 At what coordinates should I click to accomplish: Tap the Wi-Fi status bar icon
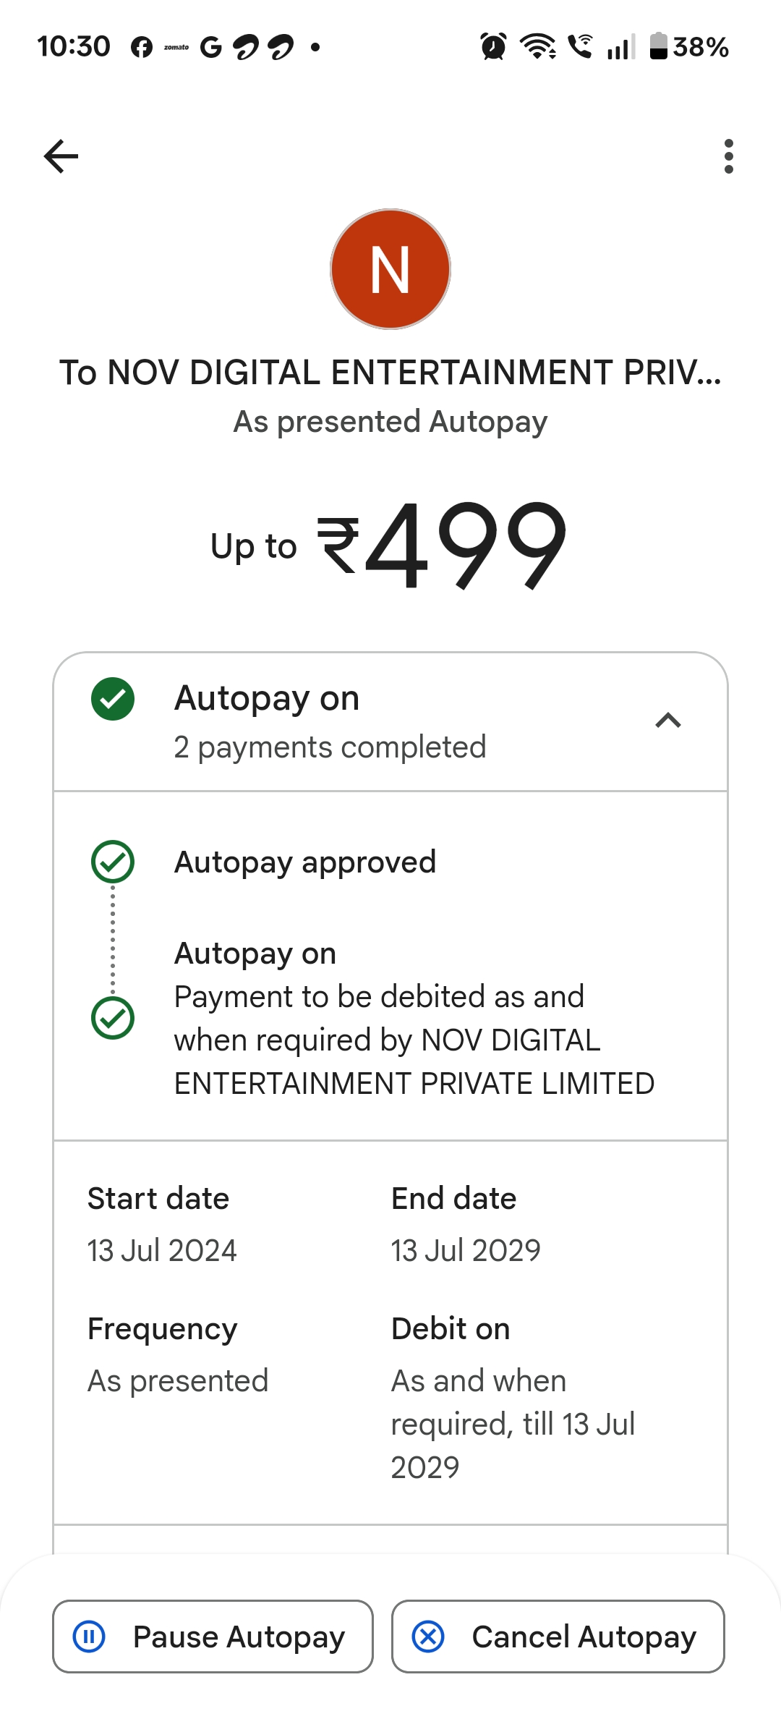pyautogui.click(x=538, y=47)
